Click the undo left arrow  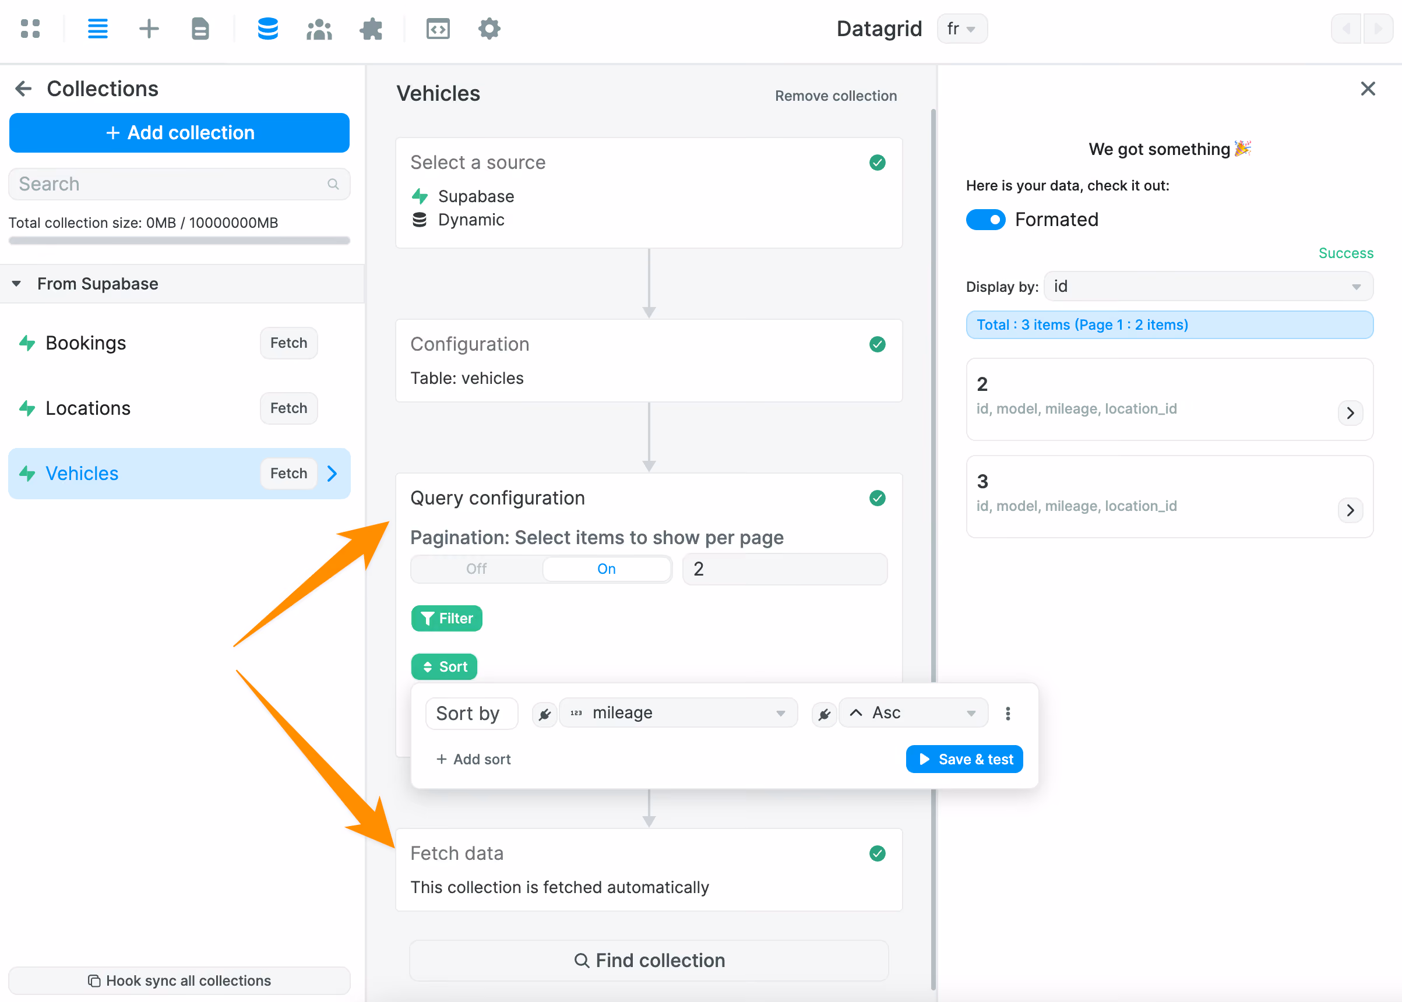[x=1347, y=29]
